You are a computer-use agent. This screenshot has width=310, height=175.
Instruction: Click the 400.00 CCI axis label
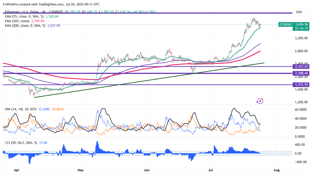(x=300, y=145)
